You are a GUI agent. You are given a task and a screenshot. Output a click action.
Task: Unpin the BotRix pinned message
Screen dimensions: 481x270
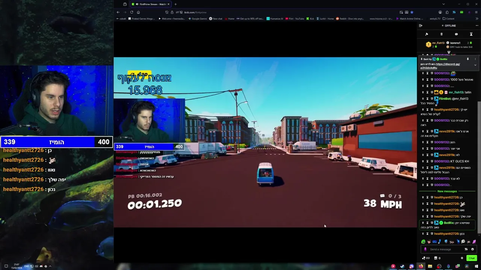pos(468,59)
